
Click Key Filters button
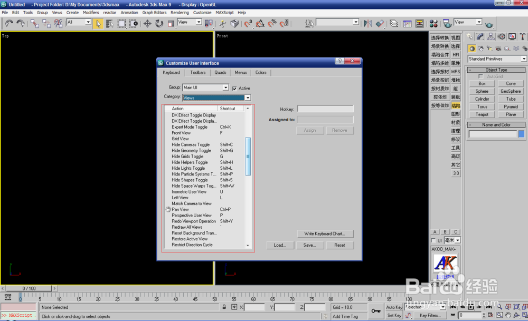tap(430, 315)
